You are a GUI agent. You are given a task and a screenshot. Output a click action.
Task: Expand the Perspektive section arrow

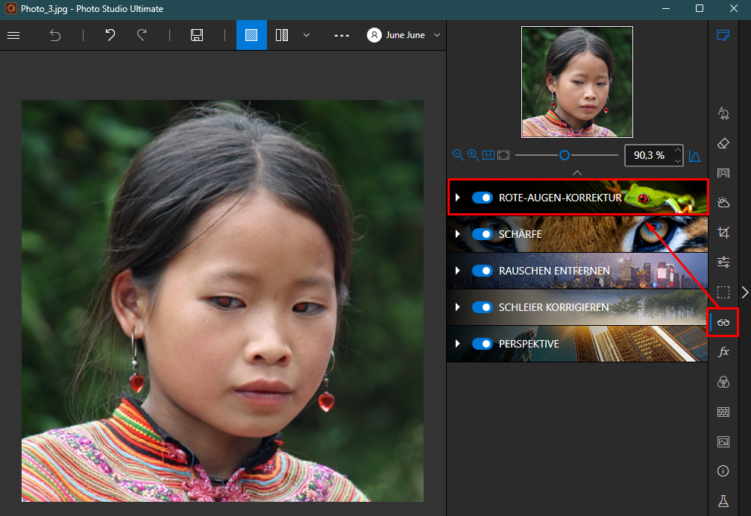coord(458,344)
